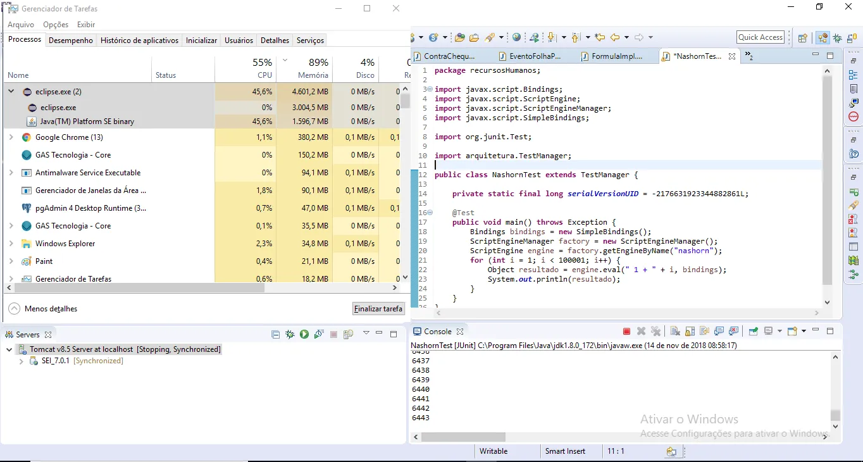This screenshot has width=863, height=462.
Task: Switch to Serviços tab
Action: (310, 41)
